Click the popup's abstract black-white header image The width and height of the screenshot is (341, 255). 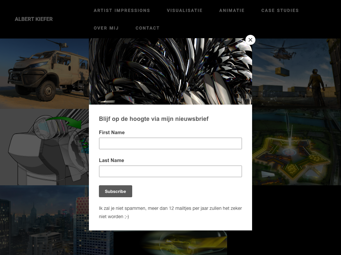point(170,71)
